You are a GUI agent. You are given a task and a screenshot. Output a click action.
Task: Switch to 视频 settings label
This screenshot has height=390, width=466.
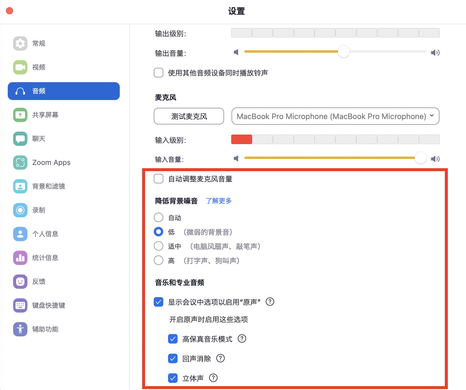(x=39, y=67)
